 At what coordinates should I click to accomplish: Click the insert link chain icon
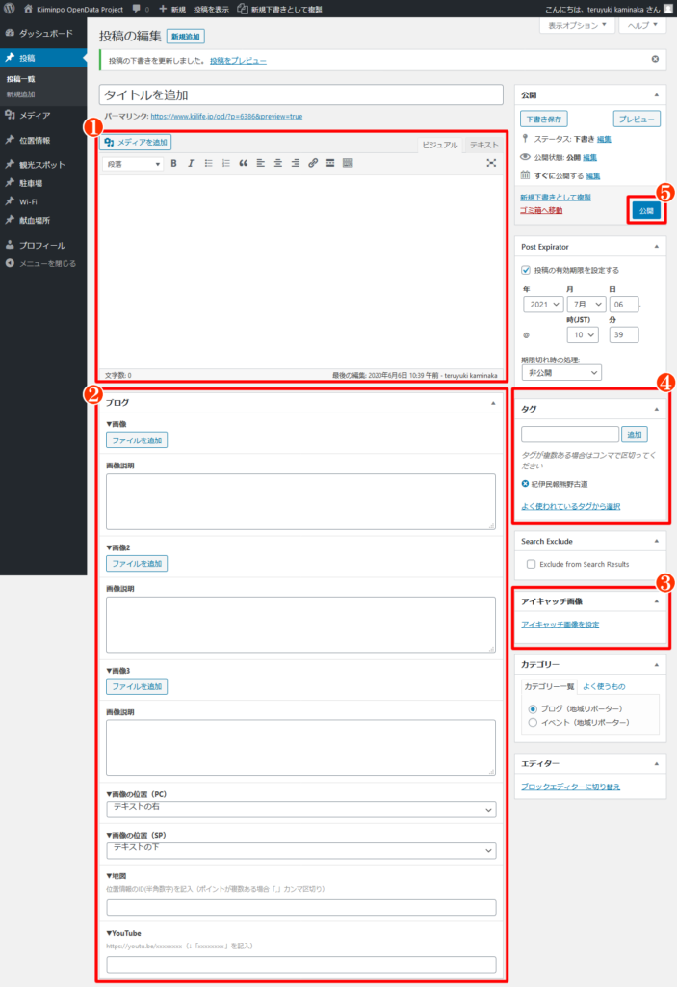(313, 163)
